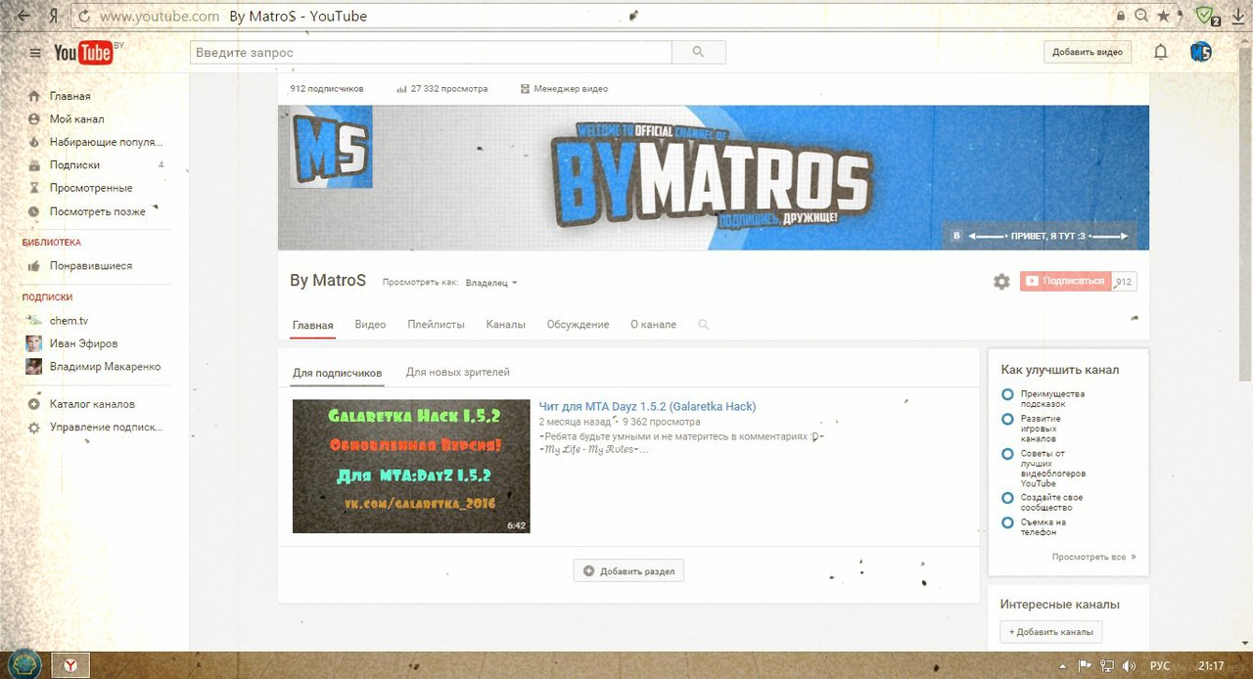Click the 27 332 просмотра stats link

coord(441,89)
